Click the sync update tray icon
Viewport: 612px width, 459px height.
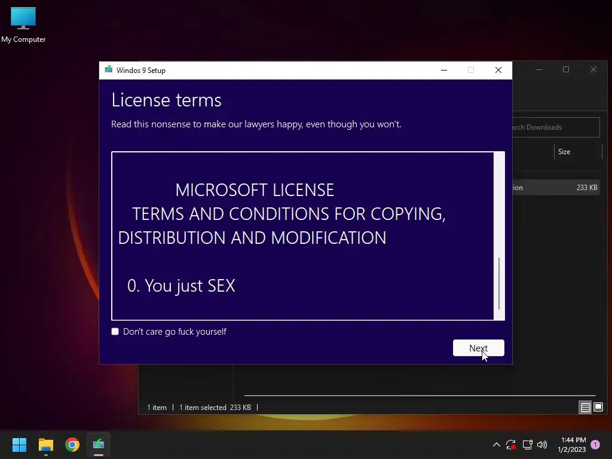point(511,445)
